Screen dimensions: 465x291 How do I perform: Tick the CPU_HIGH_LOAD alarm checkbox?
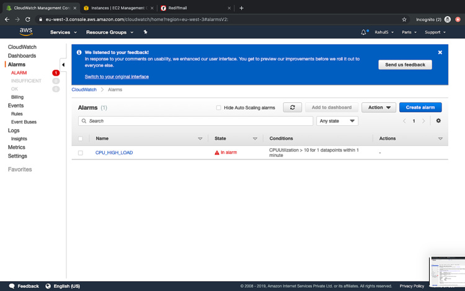(x=80, y=153)
